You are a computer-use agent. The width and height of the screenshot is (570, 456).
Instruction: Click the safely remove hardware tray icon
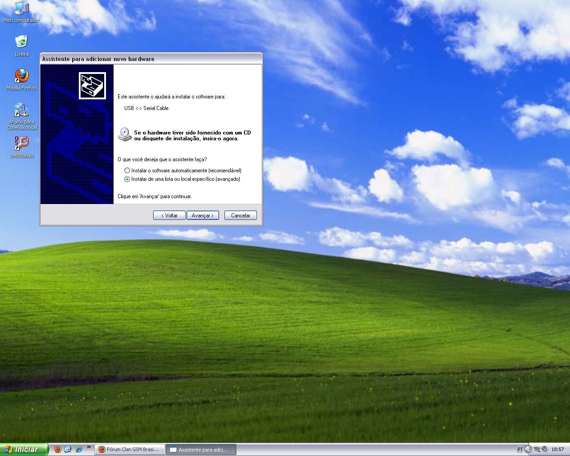click(x=537, y=449)
